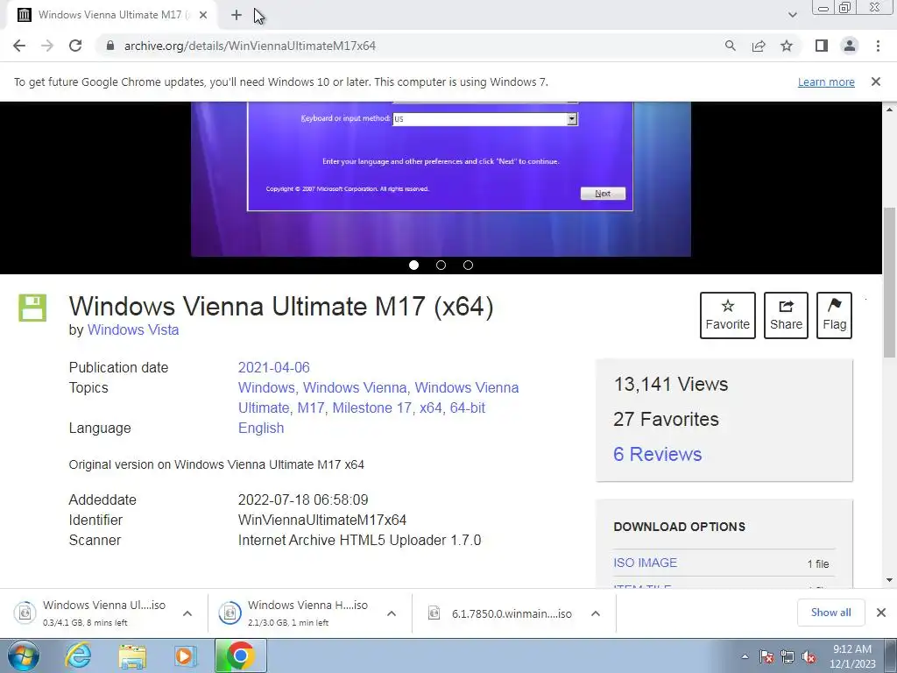Open the x64 topic link
This screenshot has height=673, width=897.
pyautogui.click(x=430, y=408)
